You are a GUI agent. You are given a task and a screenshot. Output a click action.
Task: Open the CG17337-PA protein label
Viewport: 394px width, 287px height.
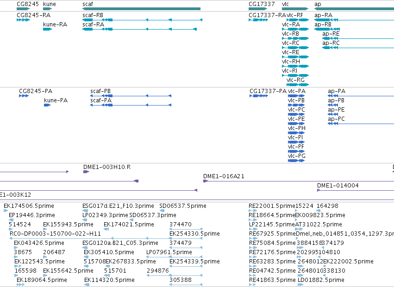268,91
